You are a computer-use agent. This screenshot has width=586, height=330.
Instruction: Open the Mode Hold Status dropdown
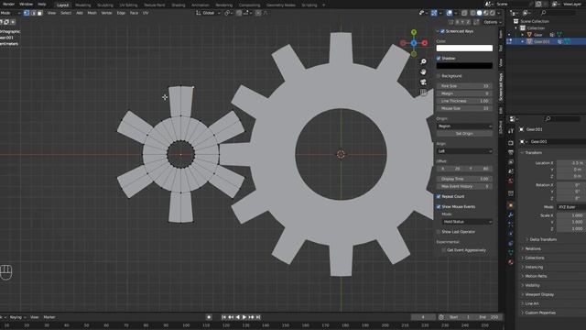tap(467, 222)
